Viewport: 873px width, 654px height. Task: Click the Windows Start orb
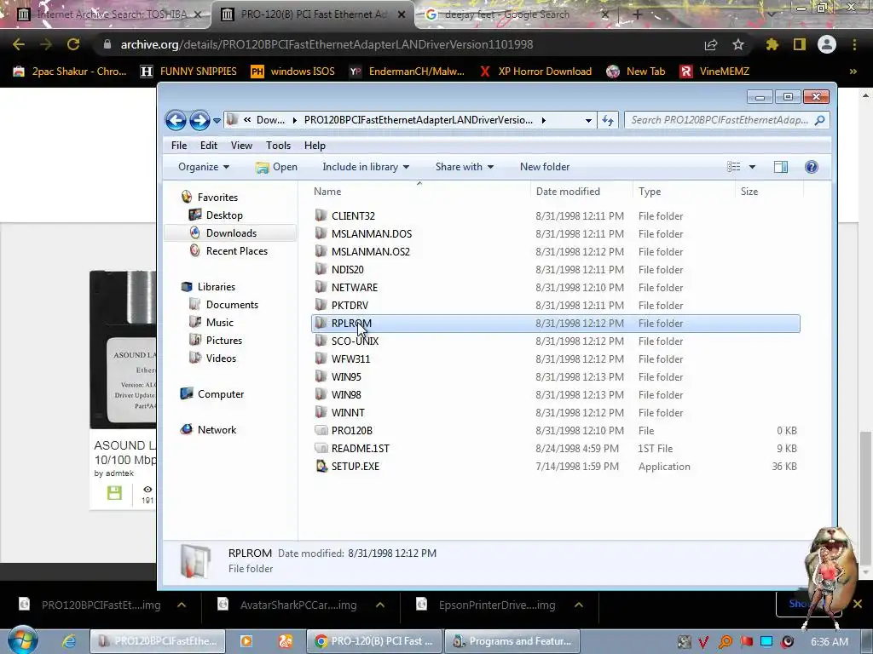coord(22,640)
